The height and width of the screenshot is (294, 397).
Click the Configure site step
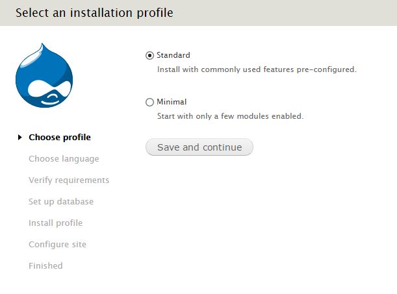tap(57, 245)
